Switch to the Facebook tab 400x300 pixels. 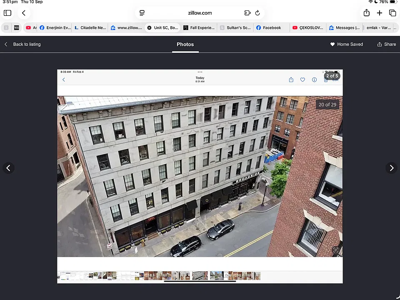click(271, 27)
